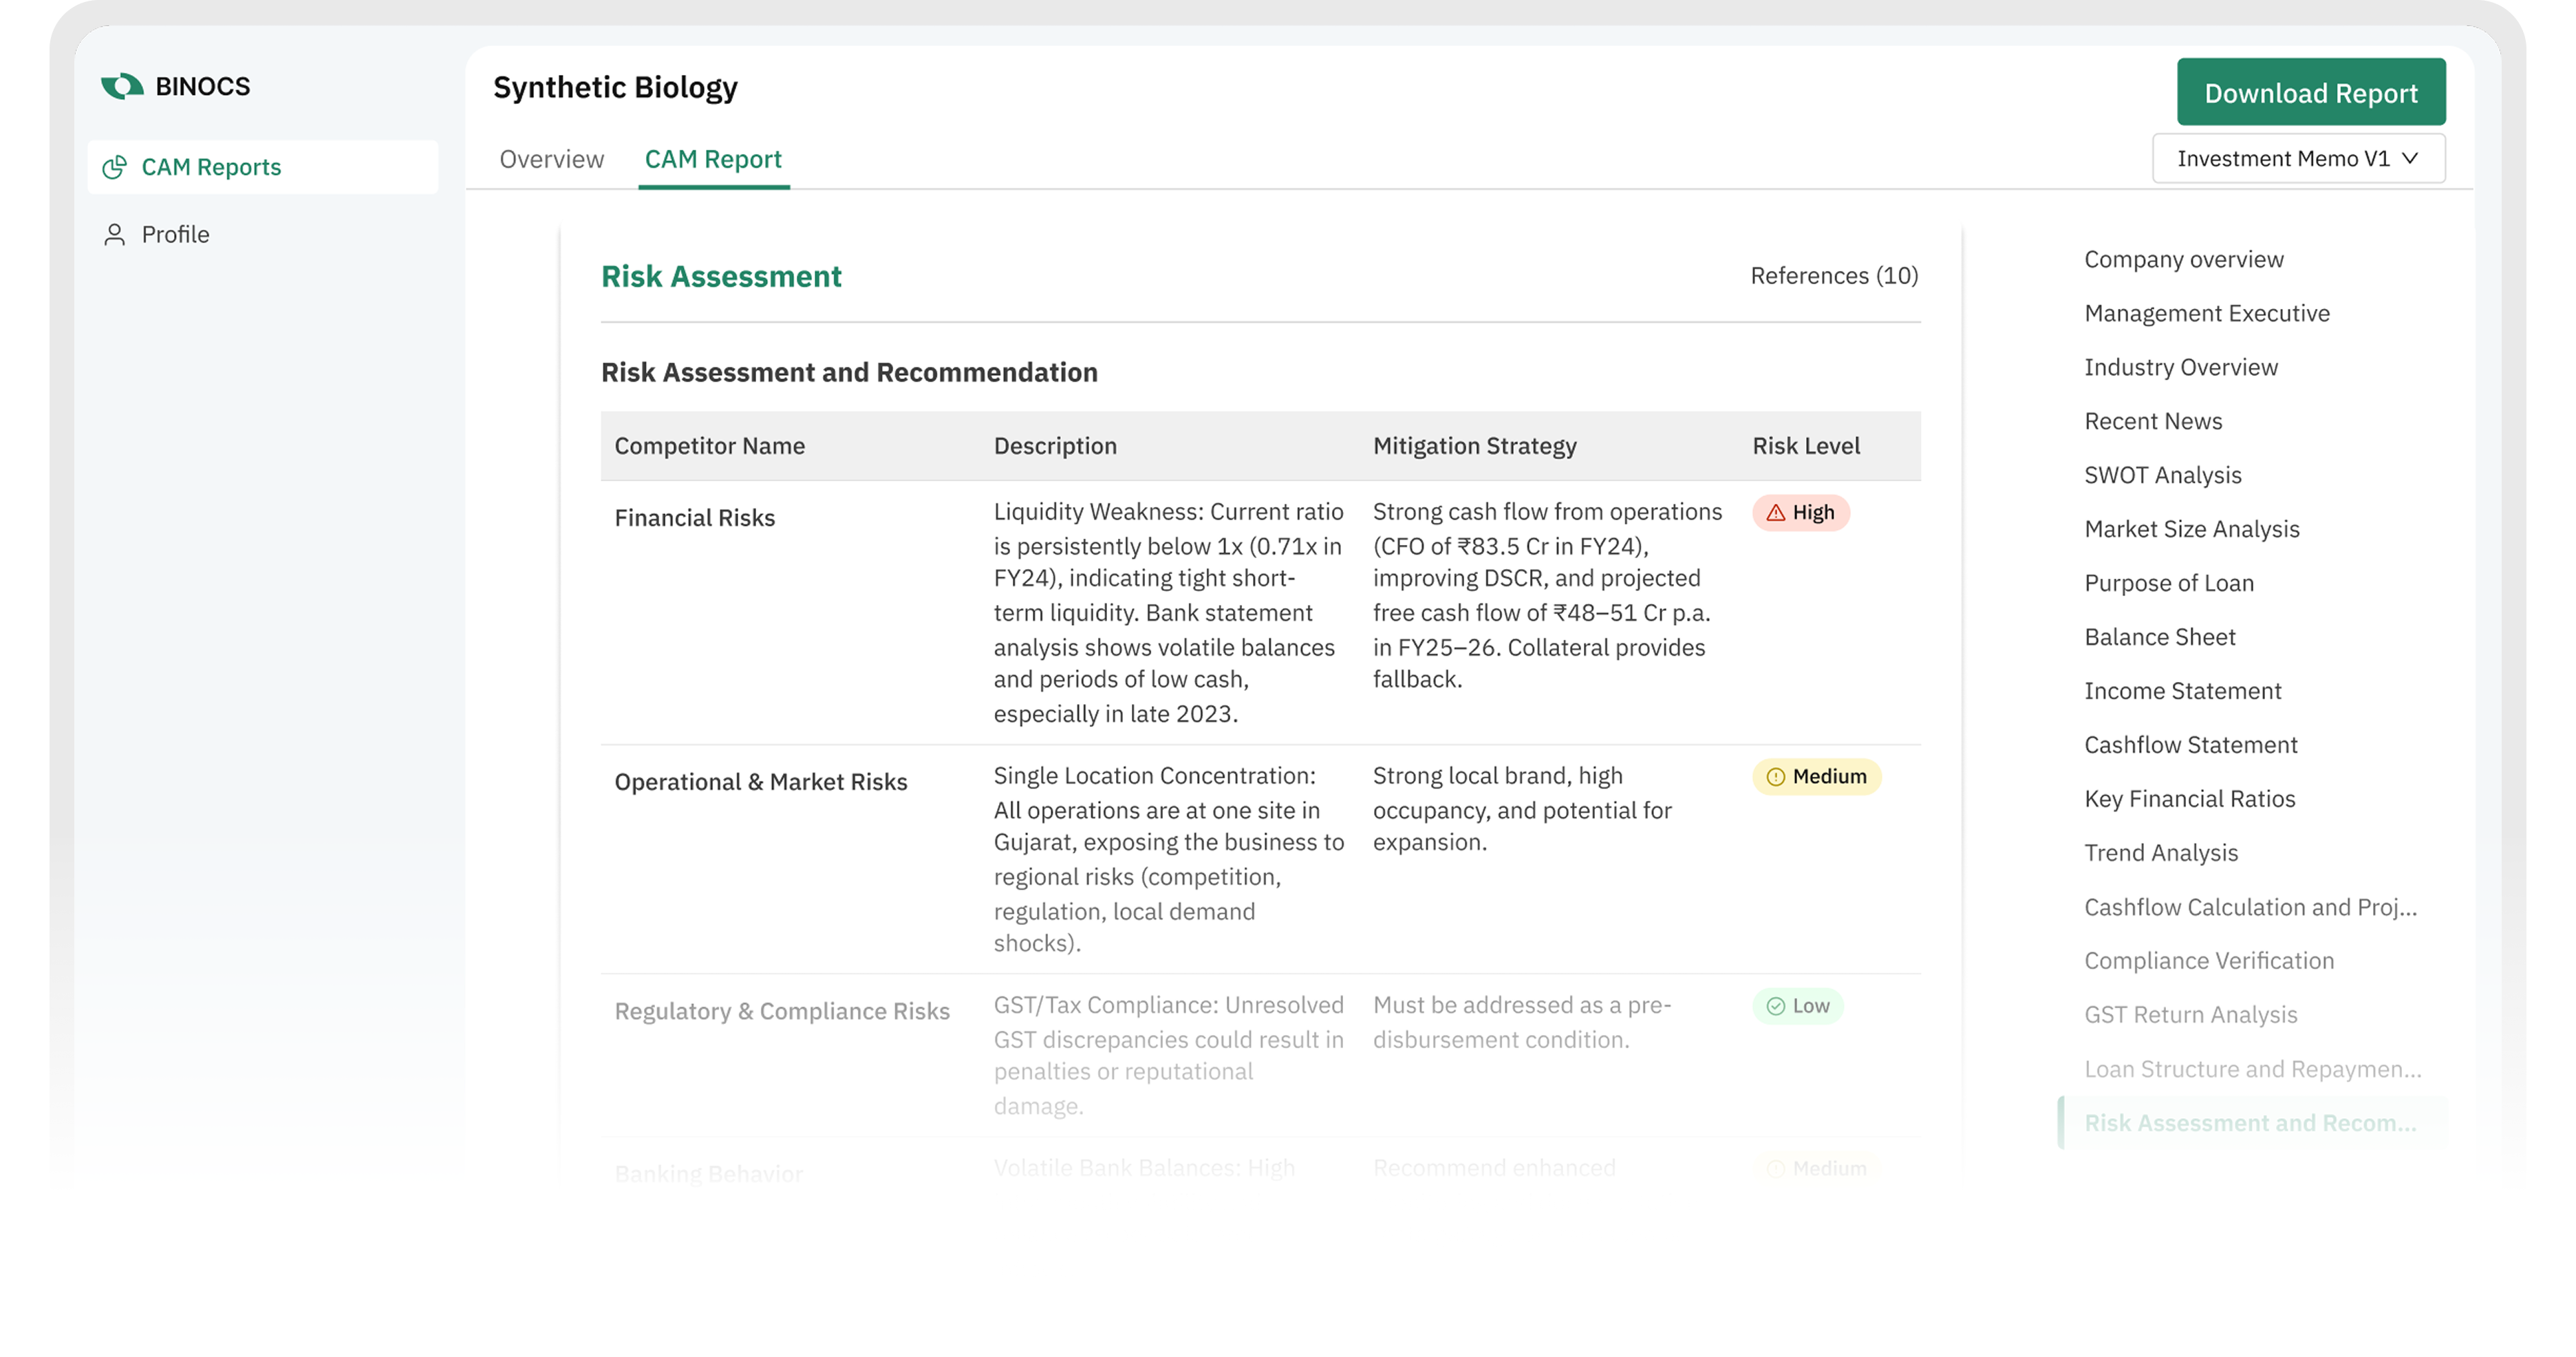Open GST Return Analysis section
This screenshot has width=2576, height=1357.
(x=2190, y=1015)
